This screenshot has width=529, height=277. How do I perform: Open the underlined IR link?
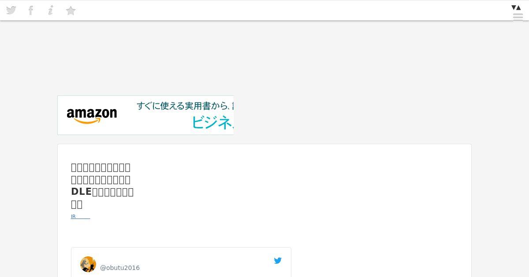pos(80,216)
